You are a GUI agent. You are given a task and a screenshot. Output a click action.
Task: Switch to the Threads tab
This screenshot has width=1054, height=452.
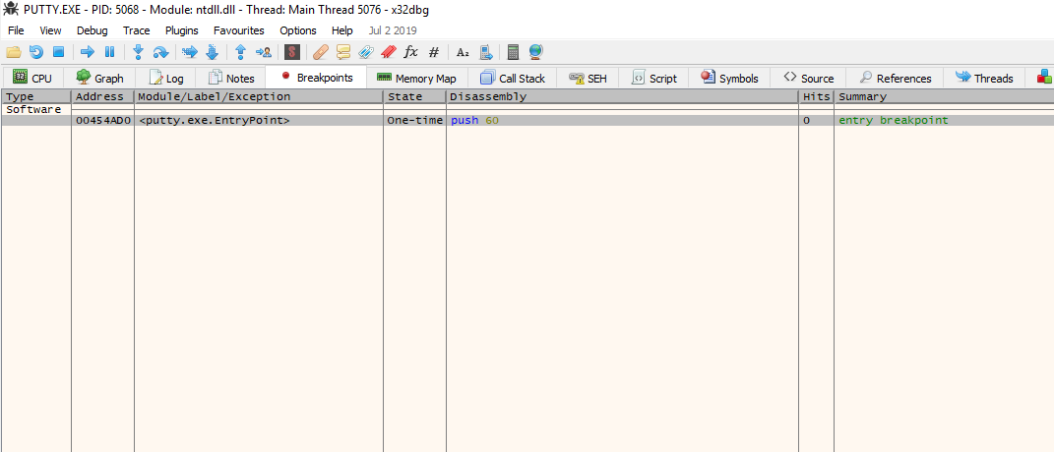pyautogui.click(x=984, y=78)
